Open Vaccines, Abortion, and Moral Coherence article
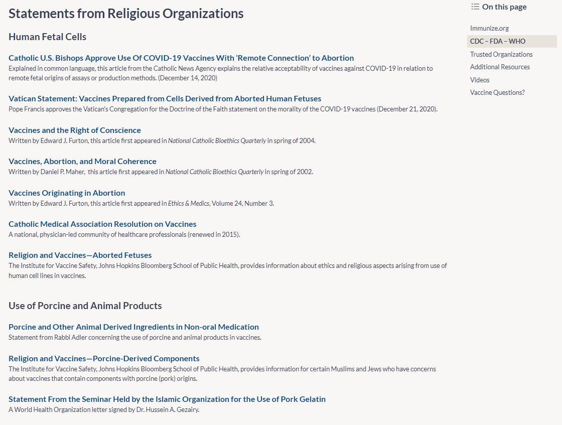The height and width of the screenshot is (425, 562). [82, 162]
